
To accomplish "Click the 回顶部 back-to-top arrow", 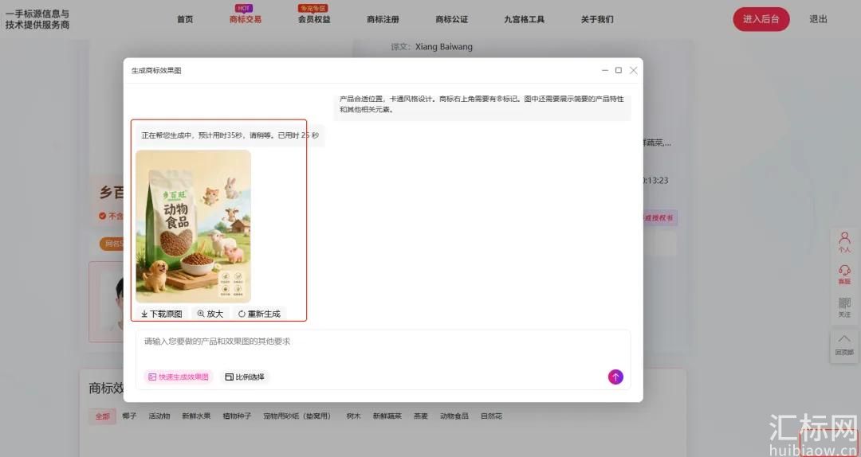I will point(844,345).
